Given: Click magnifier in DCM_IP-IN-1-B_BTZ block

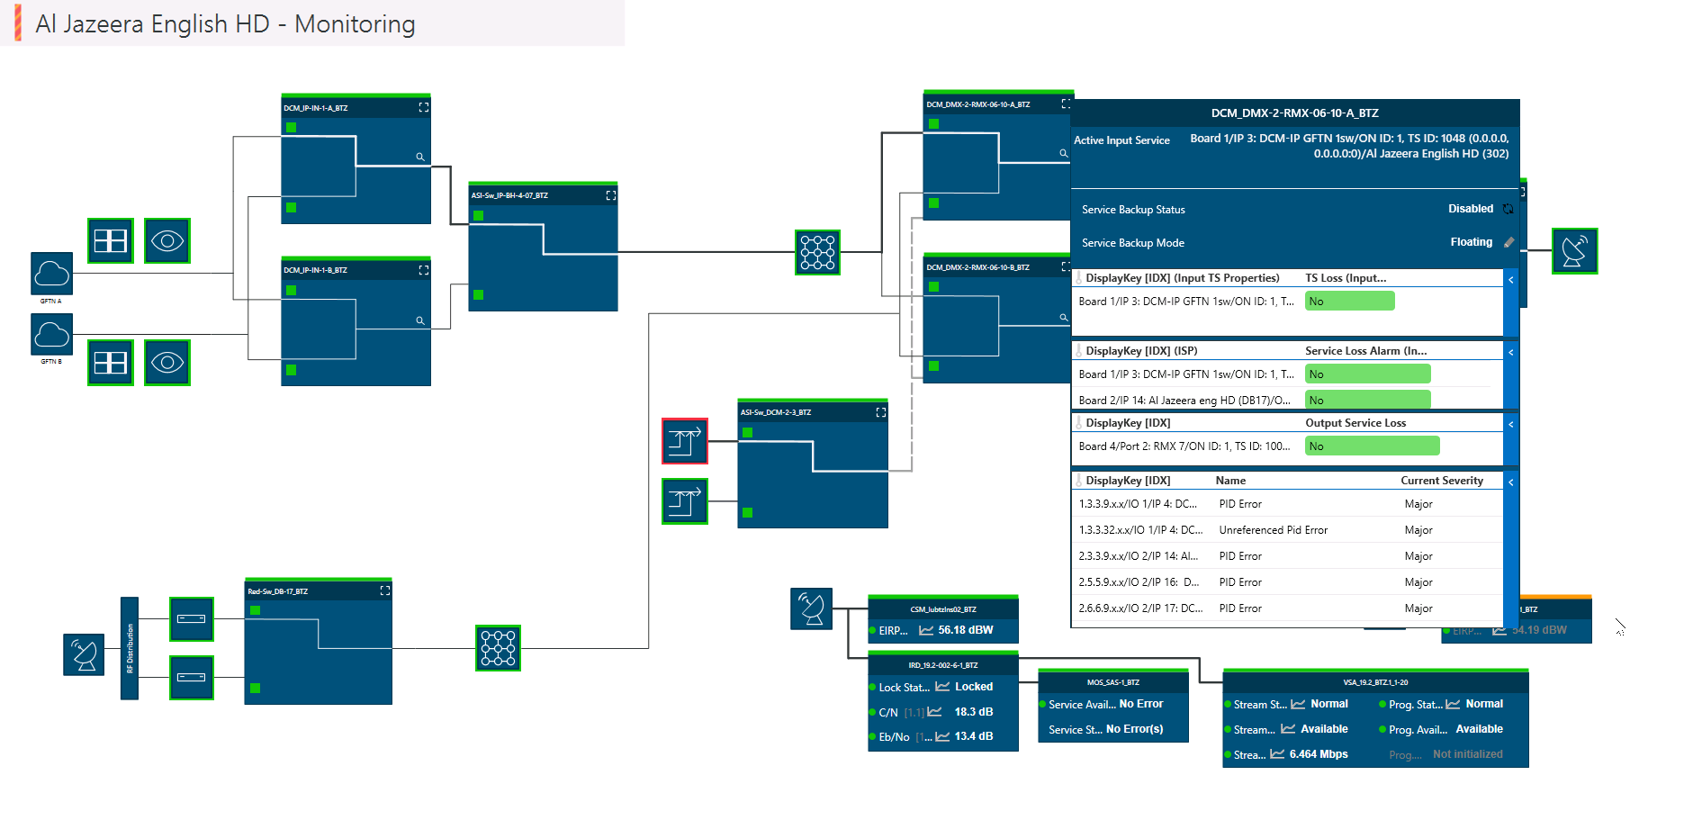Looking at the screenshot, I should coord(419,320).
